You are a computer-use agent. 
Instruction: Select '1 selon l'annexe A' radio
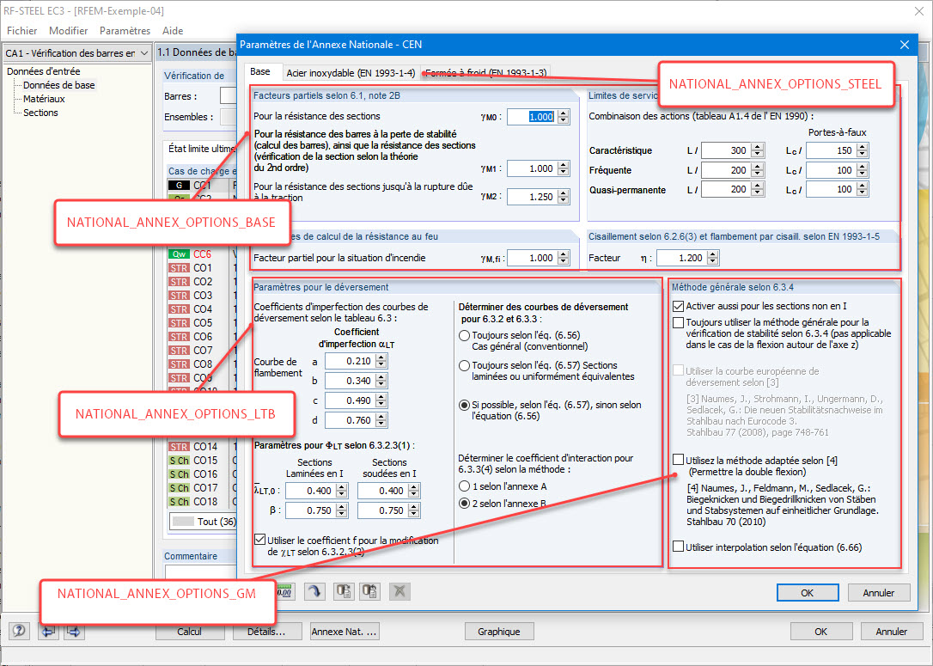coord(464,486)
